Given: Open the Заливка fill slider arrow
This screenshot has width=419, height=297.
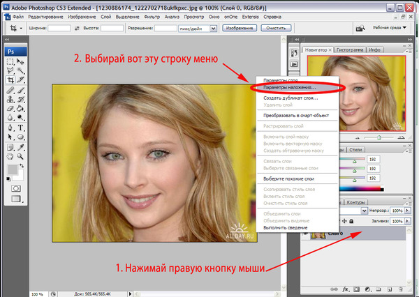Looking at the screenshot, I should [408, 221].
